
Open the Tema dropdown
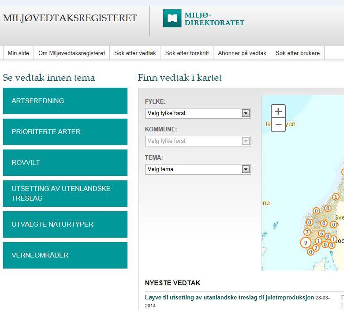point(198,169)
